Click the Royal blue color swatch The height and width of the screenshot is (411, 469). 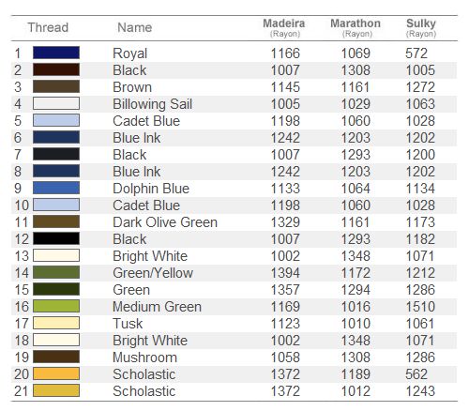click(x=56, y=53)
